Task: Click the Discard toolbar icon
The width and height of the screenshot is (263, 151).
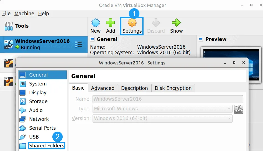Action: (156, 23)
